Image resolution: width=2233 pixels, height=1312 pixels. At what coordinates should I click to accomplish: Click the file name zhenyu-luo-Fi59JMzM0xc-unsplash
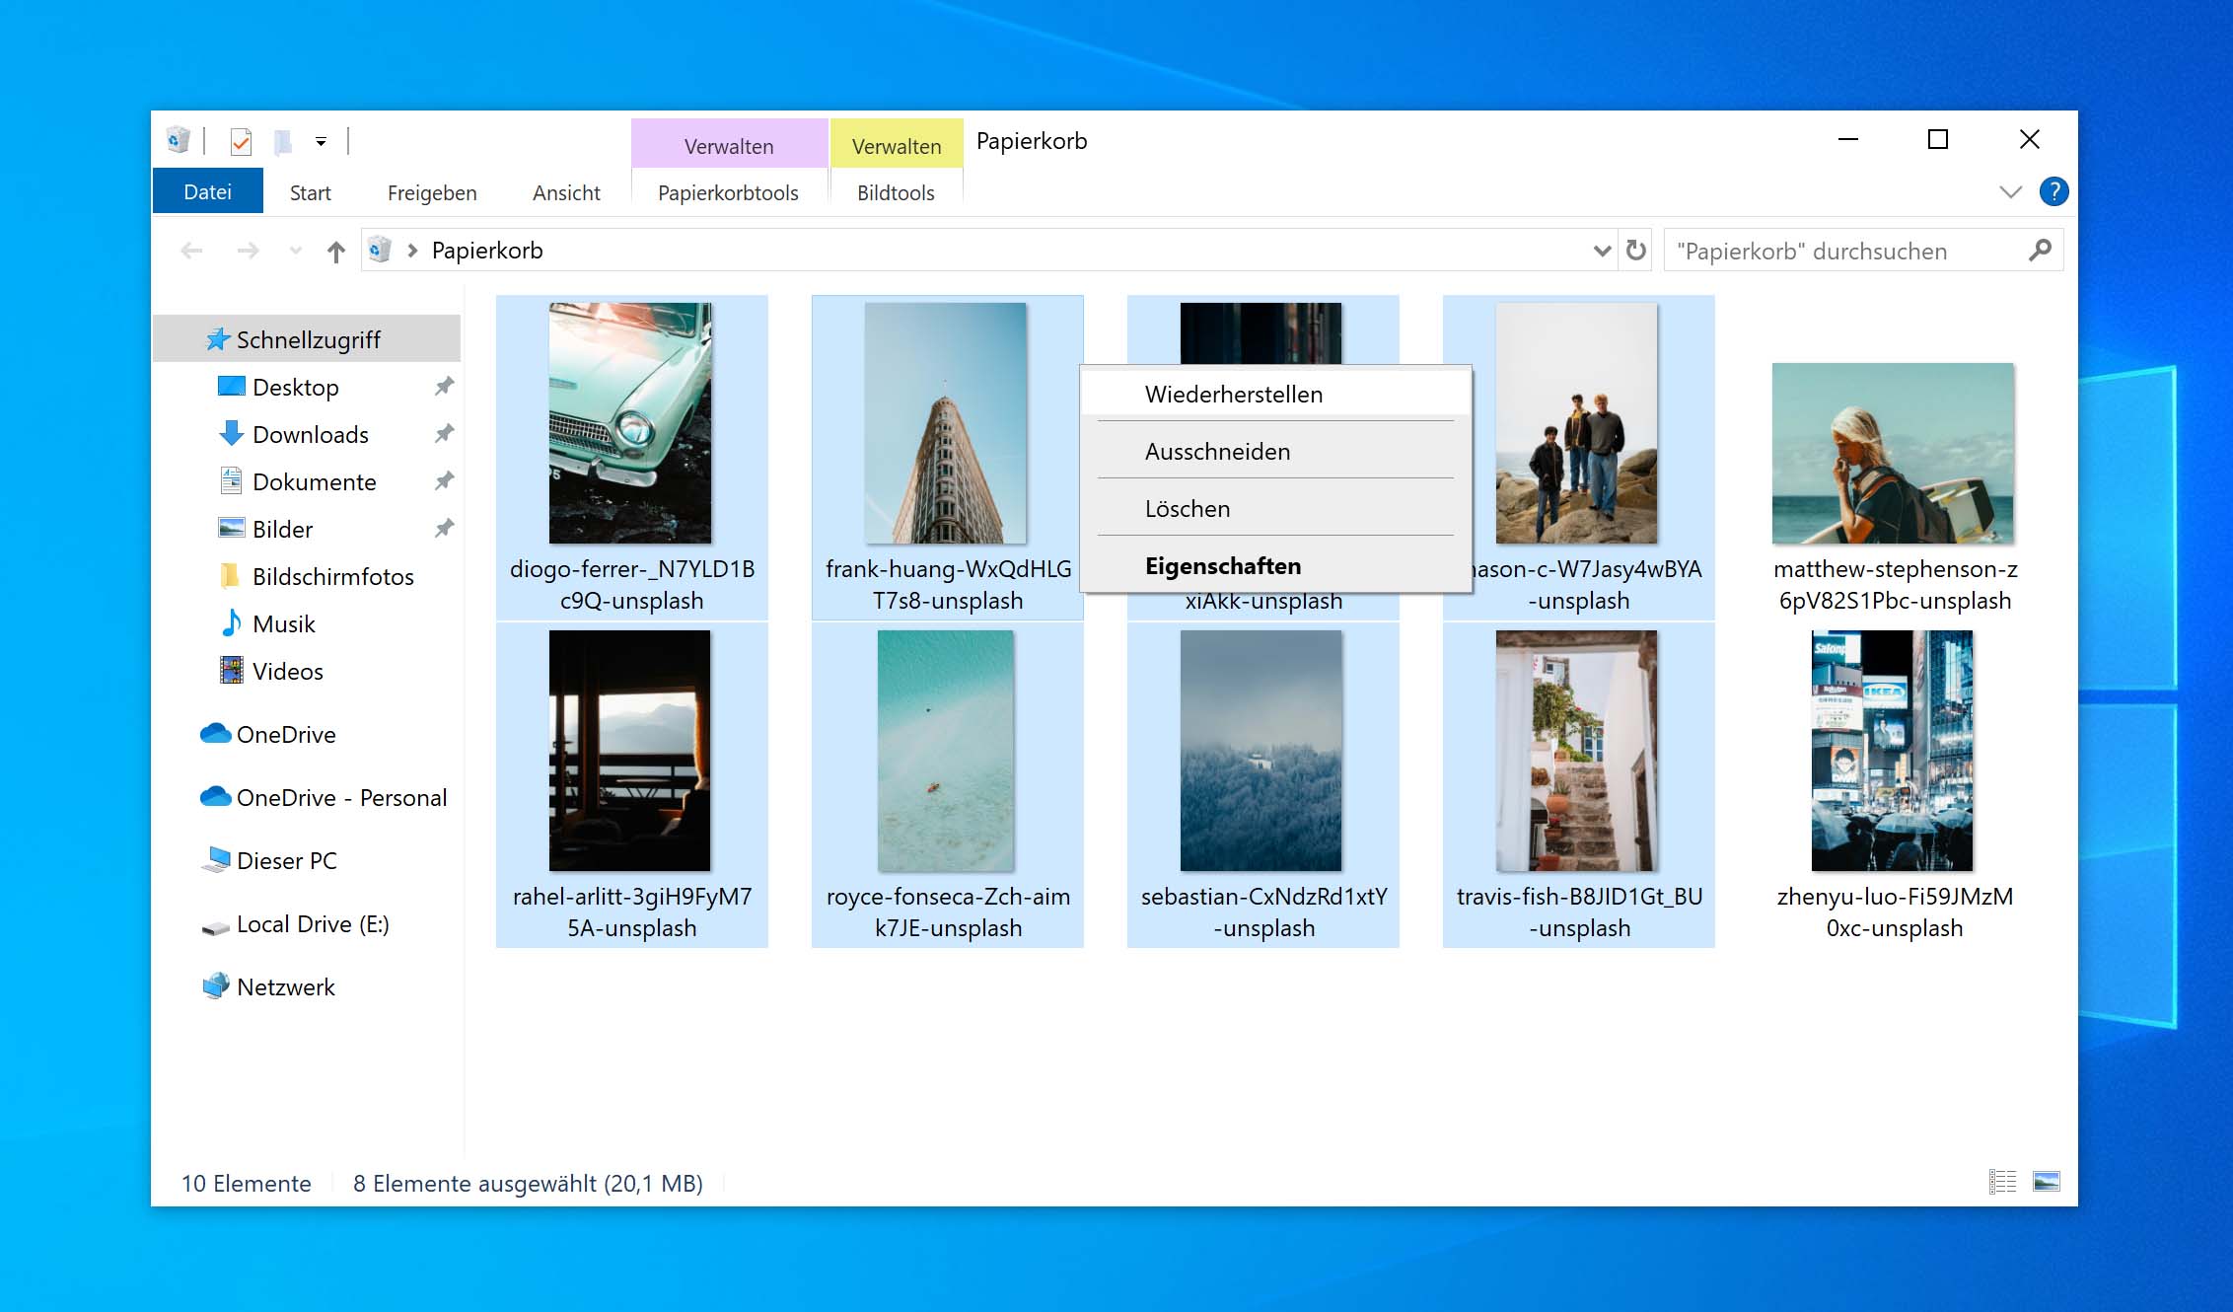(1895, 912)
